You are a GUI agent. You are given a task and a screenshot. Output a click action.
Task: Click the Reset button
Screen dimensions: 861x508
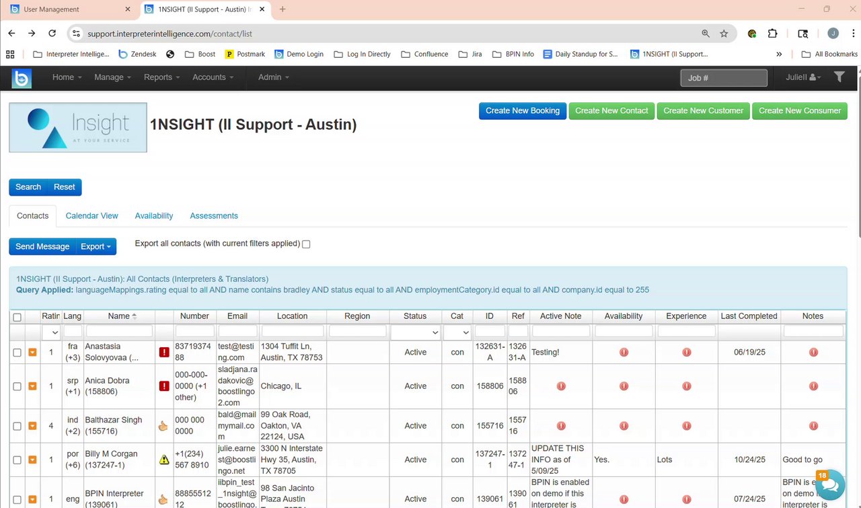65,187
